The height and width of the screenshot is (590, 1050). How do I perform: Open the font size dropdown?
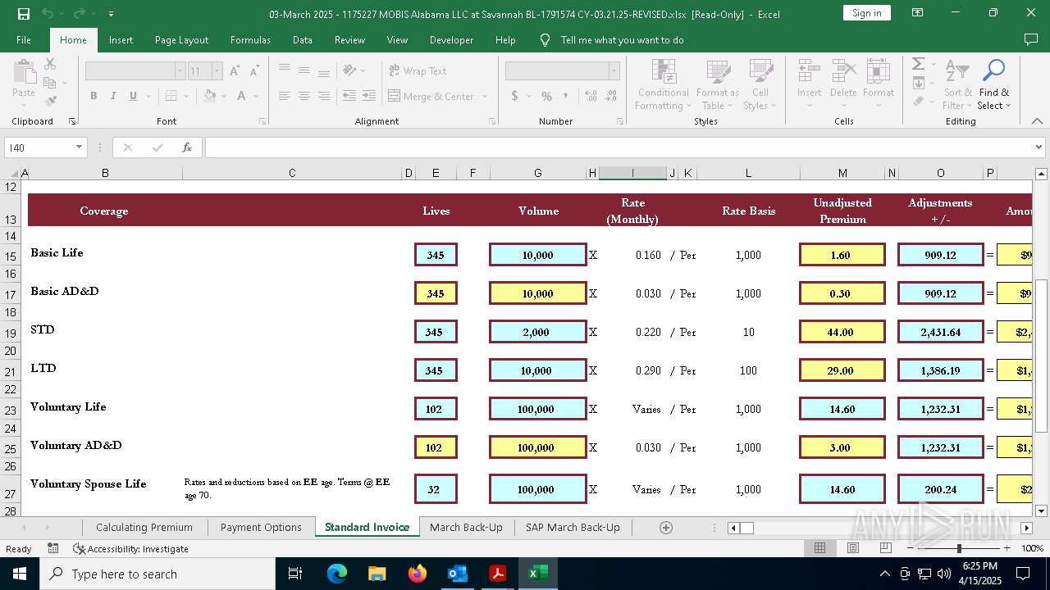[x=217, y=71]
